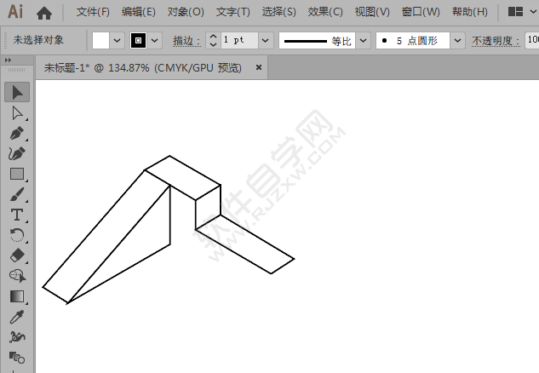This screenshot has height=373, width=539.
Task: Select the Rectangle tool
Action: click(17, 174)
